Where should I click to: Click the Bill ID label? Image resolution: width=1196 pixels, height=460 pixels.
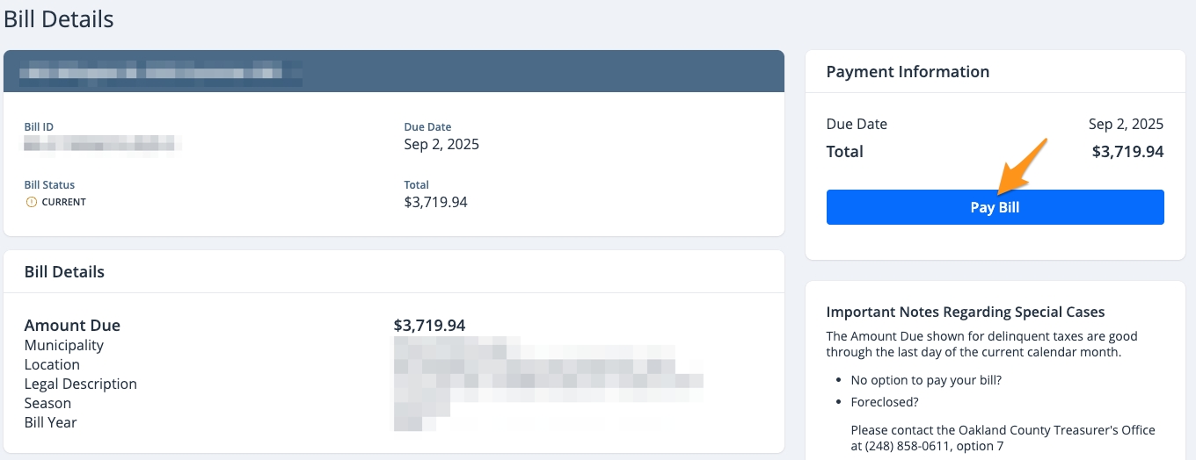pyautogui.click(x=39, y=127)
